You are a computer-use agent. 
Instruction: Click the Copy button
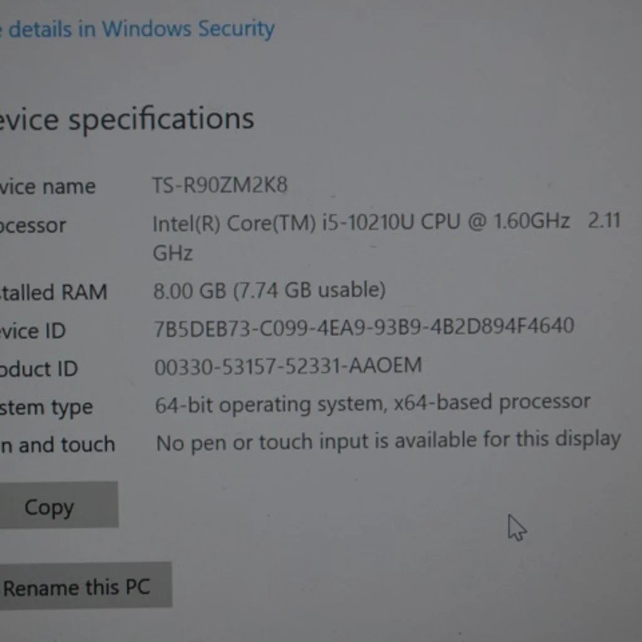(50, 506)
